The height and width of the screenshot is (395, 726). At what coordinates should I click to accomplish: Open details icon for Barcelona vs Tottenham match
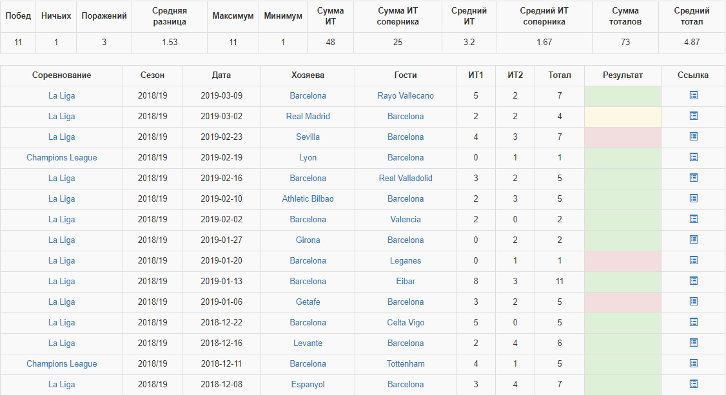693,363
